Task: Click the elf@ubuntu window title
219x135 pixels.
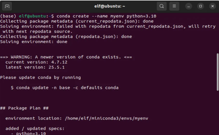Action: coord(109,6)
